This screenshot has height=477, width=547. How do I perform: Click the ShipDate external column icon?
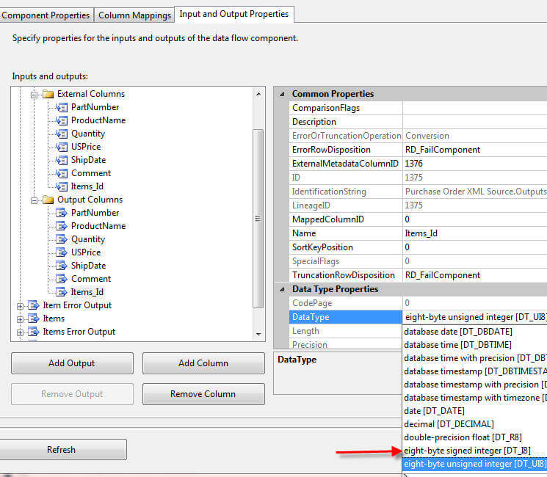pos(62,160)
